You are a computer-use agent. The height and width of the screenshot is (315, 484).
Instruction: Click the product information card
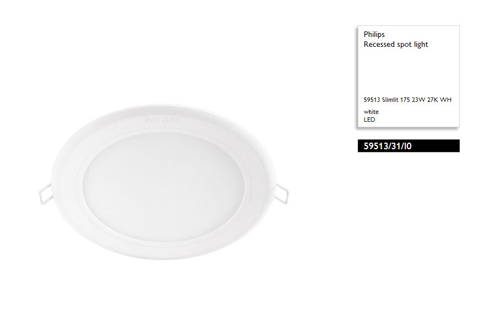pos(409,77)
